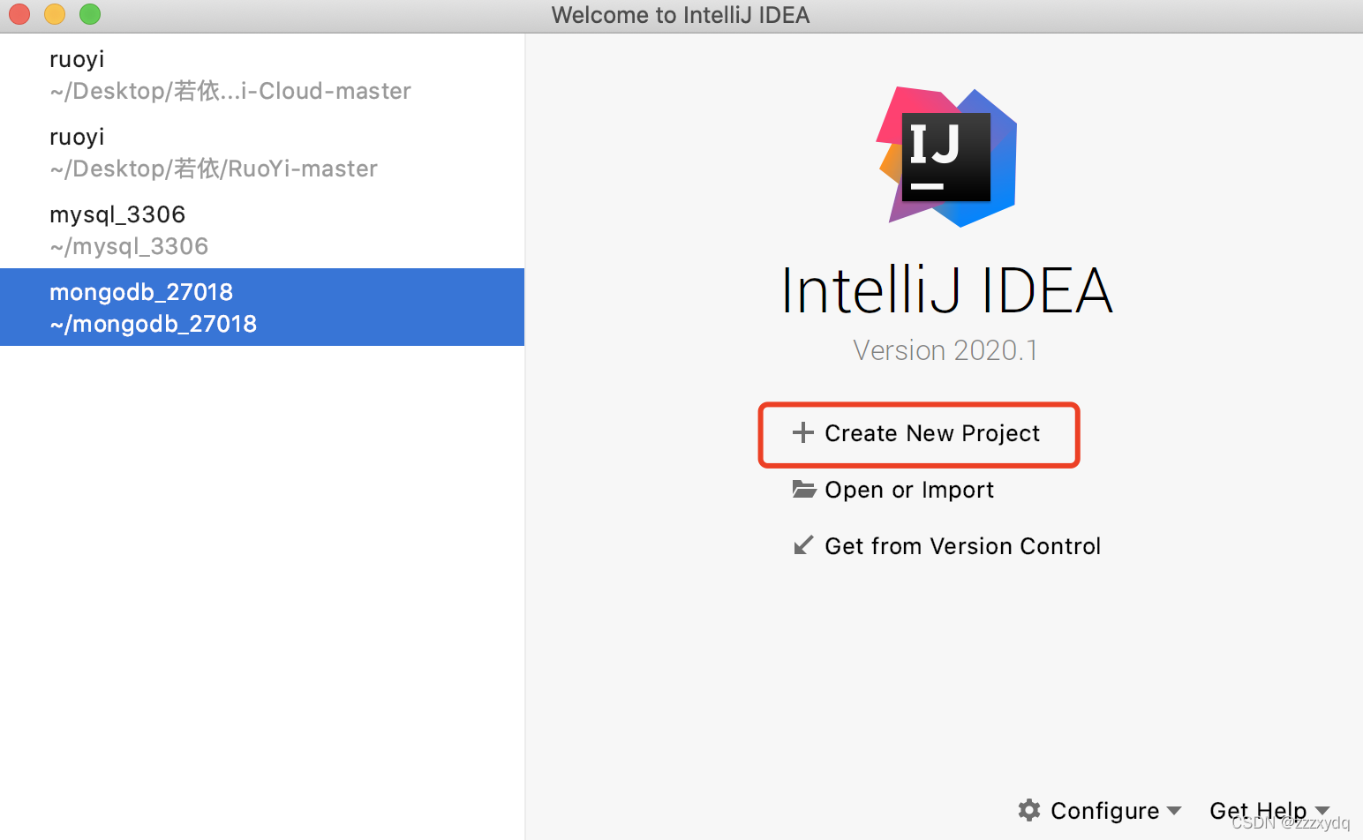Screen dimensions: 1363x840
Task: Click the yellow minimize traffic light
Action: point(54,14)
